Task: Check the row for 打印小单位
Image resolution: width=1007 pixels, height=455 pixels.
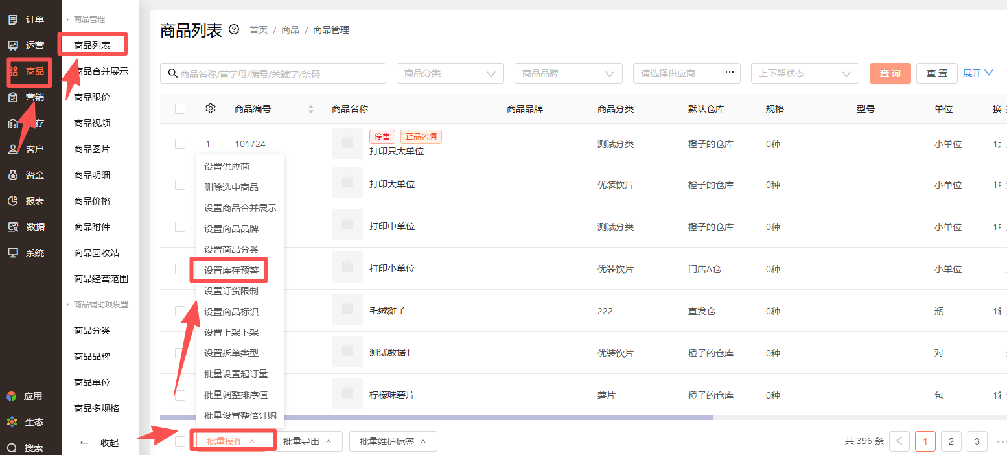Action: click(180, 269)
